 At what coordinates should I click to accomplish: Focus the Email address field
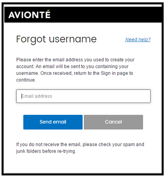pyautogui.click(x=83, y=96)
